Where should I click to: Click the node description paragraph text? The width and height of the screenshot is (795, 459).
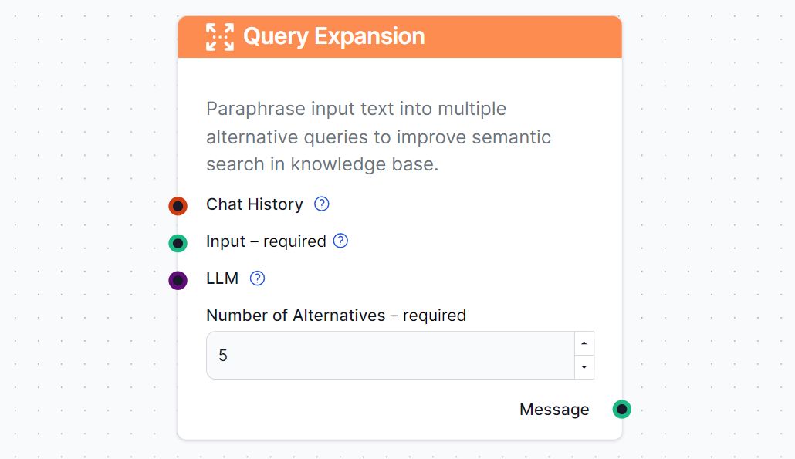click(x=378, y=137)
